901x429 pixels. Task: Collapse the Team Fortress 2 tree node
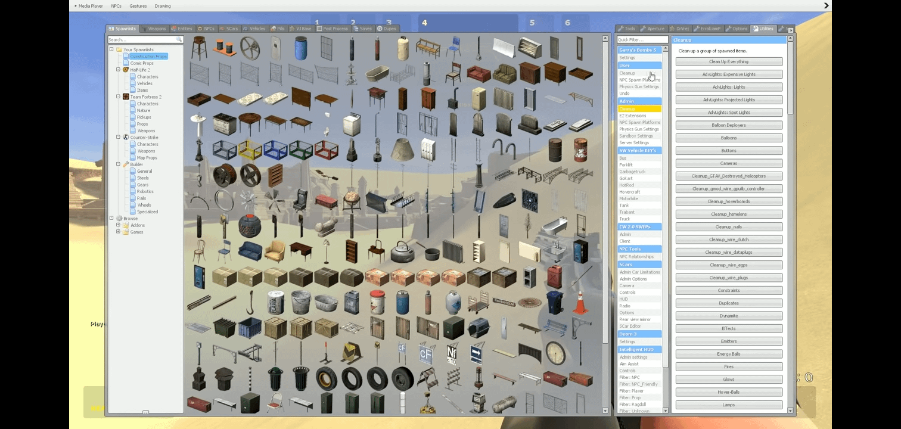click(x=118, y=97)
